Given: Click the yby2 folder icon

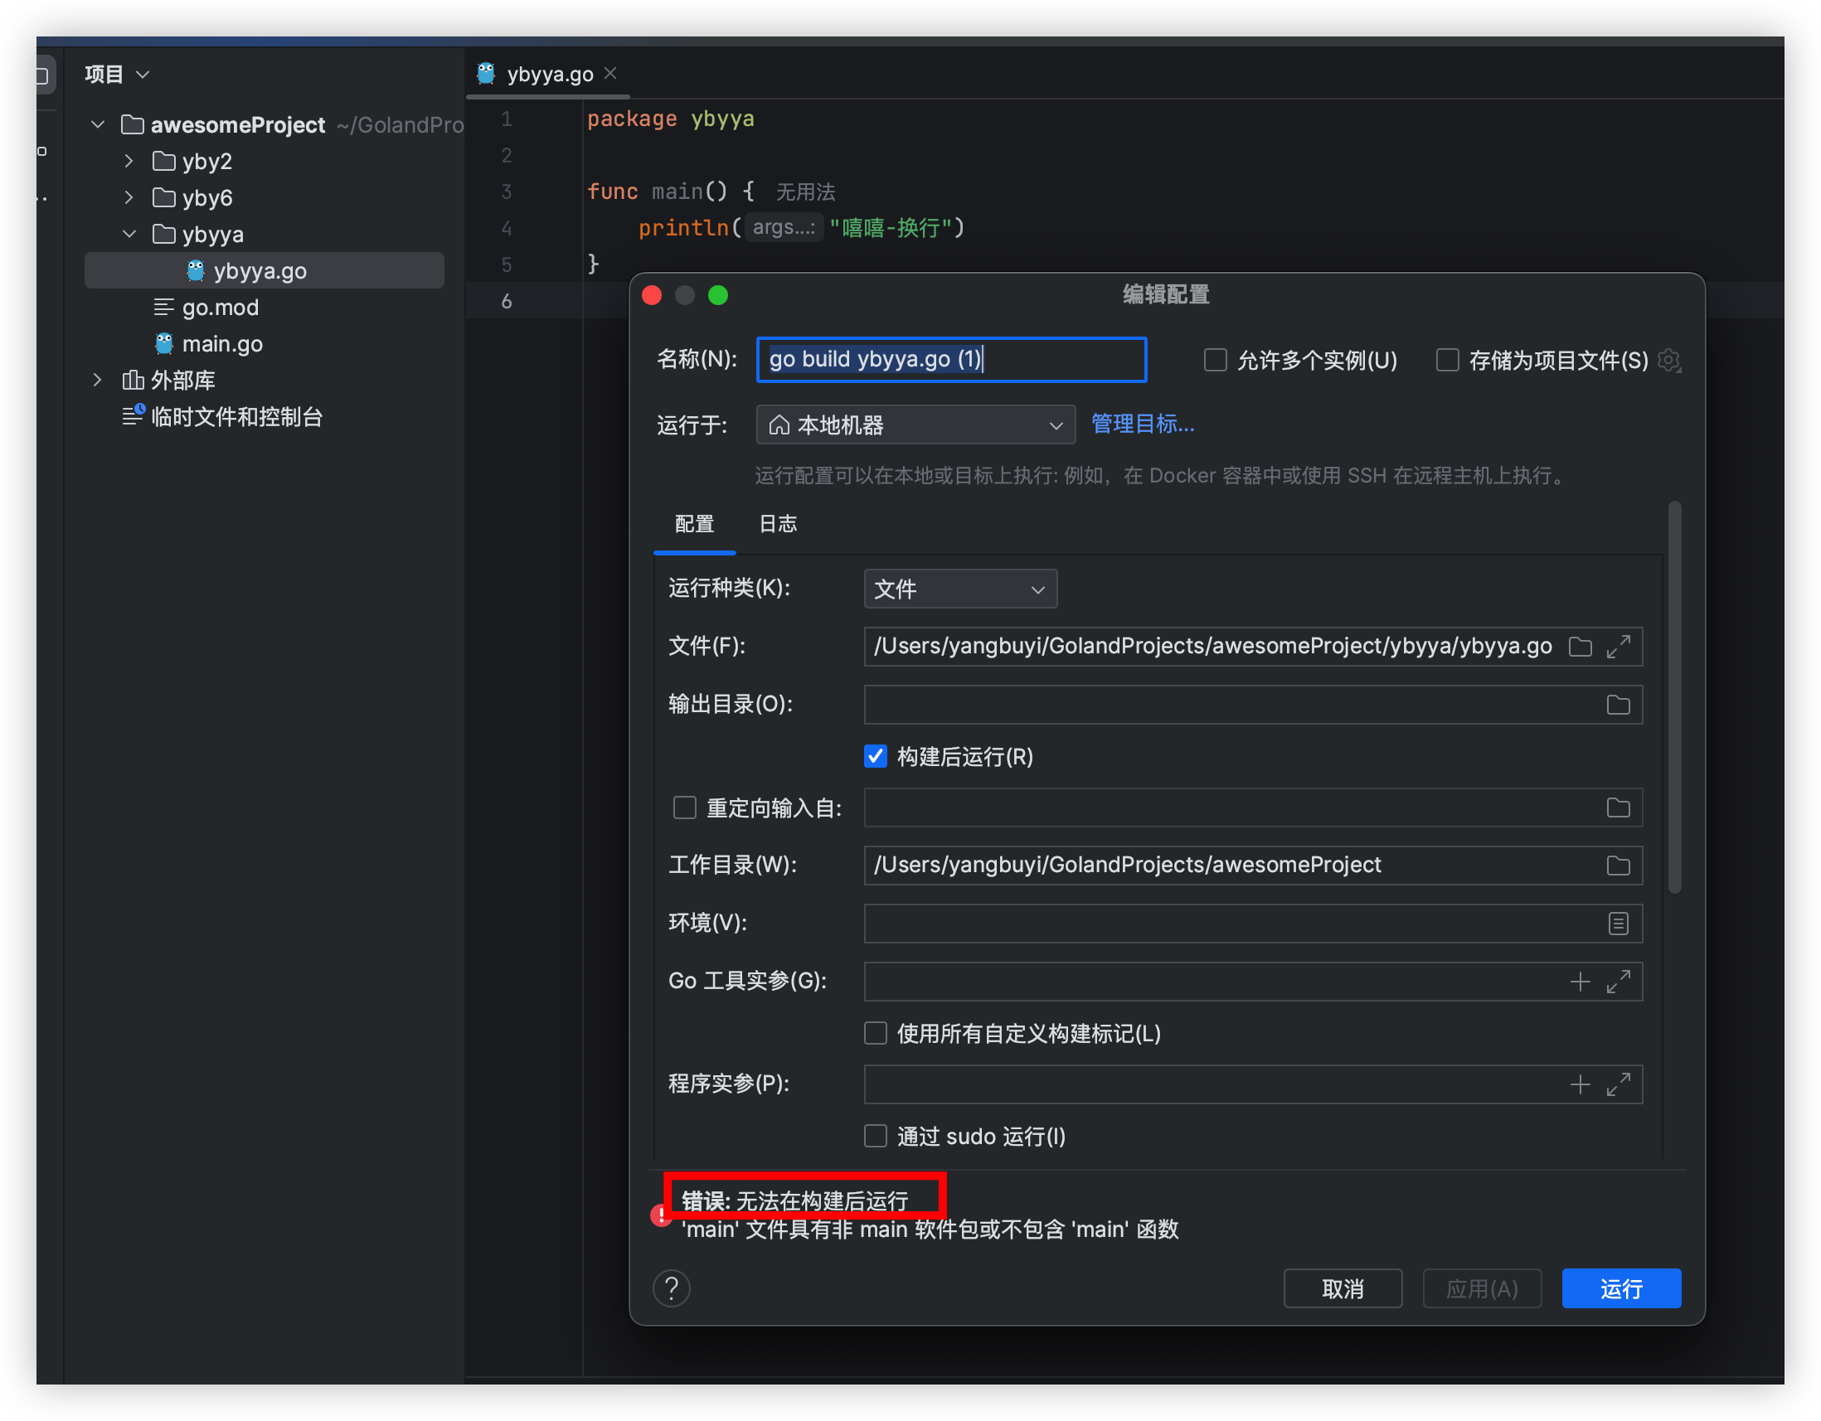Looking at the screenshot, I should click(164, 161).
